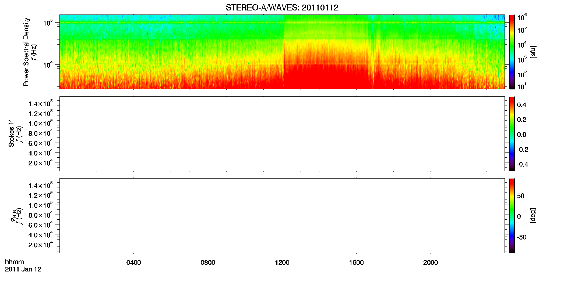
Task: Select the 2000 time tick label
Action: click(x=431, y=263)
